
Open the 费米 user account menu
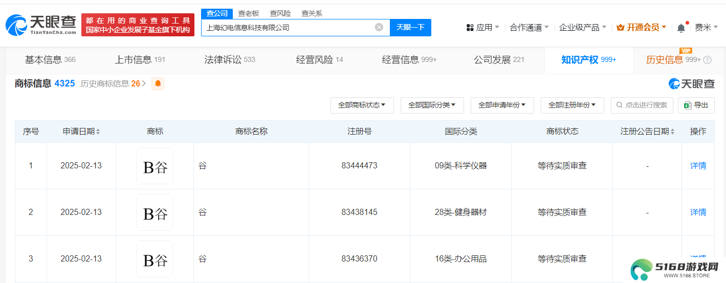[x=707, y=28]
